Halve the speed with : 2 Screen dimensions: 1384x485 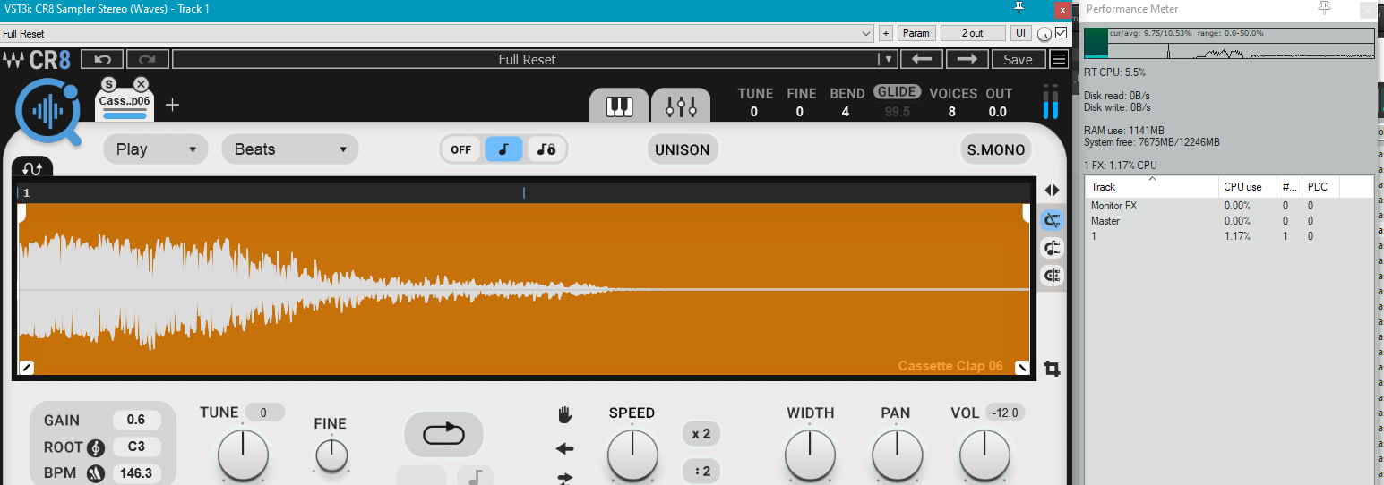click(701, 471)
